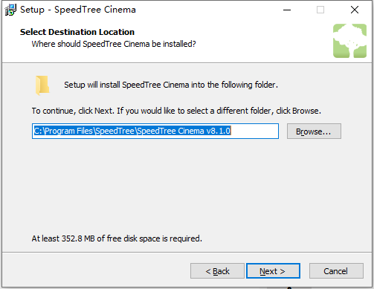Click the white header banner beside the logo
Viewport: 374px width, 289px height.
click(x=262, y=39)
